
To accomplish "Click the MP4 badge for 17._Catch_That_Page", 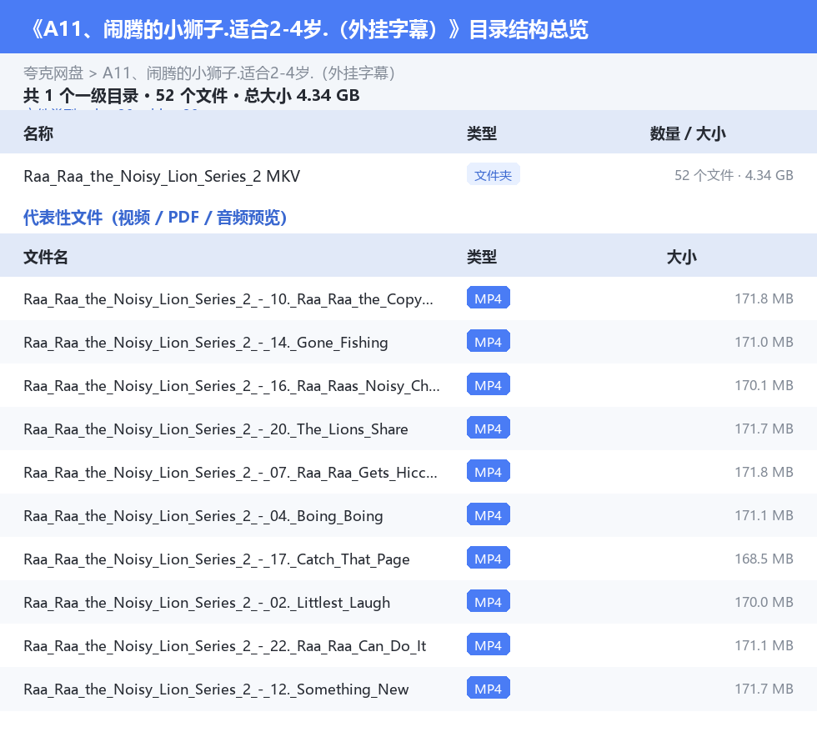I will click(489, 558).
